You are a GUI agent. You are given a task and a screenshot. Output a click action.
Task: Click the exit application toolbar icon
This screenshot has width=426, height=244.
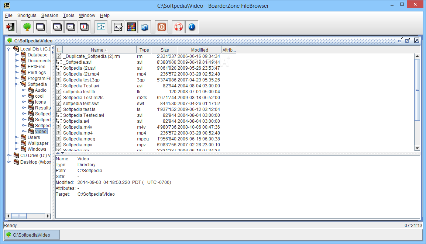pyautogui.click(x=10, y=27)
